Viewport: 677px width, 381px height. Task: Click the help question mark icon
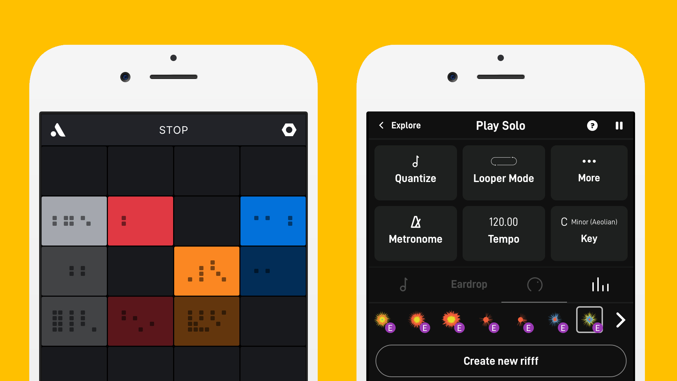[x=593, y=125]
